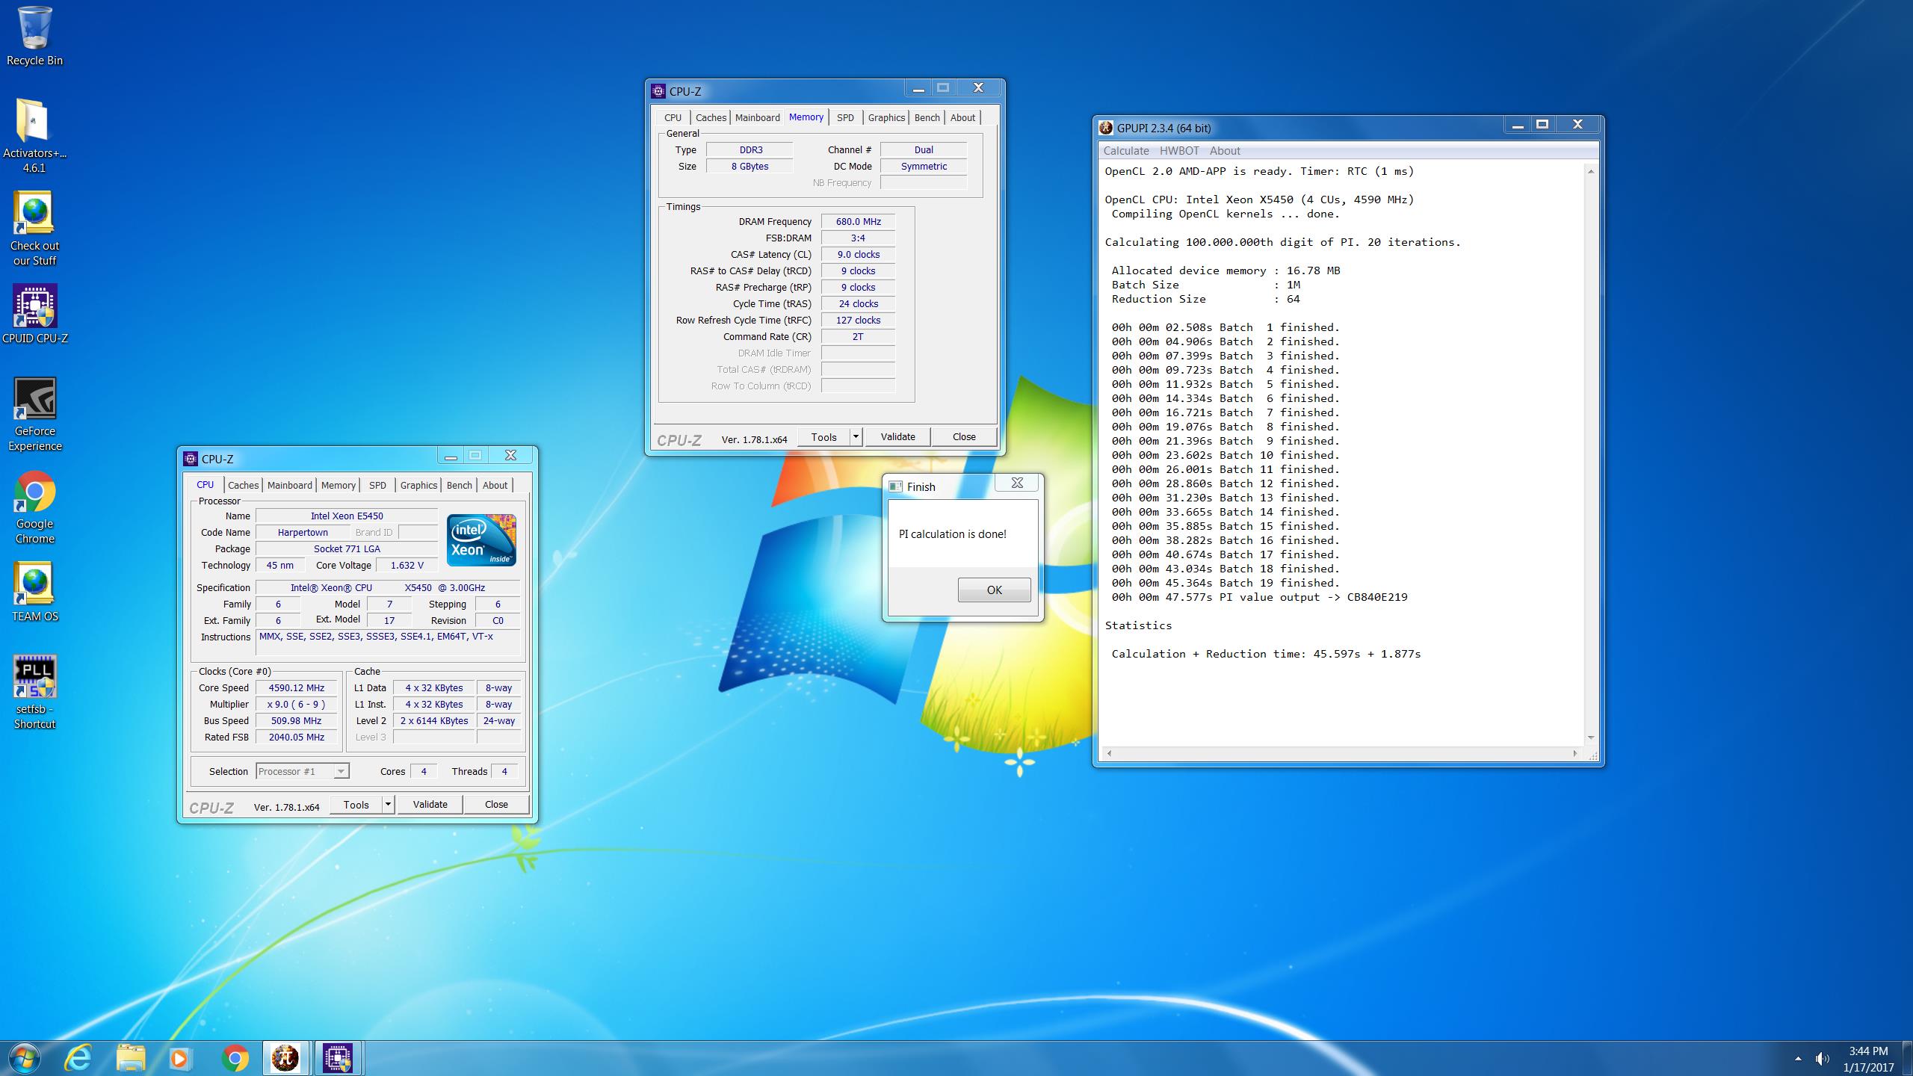This screenshot has height=1076, width=1913.
Task: Switch to Caches tab in Memory CPU-Z window
Action: pos(711,117)
